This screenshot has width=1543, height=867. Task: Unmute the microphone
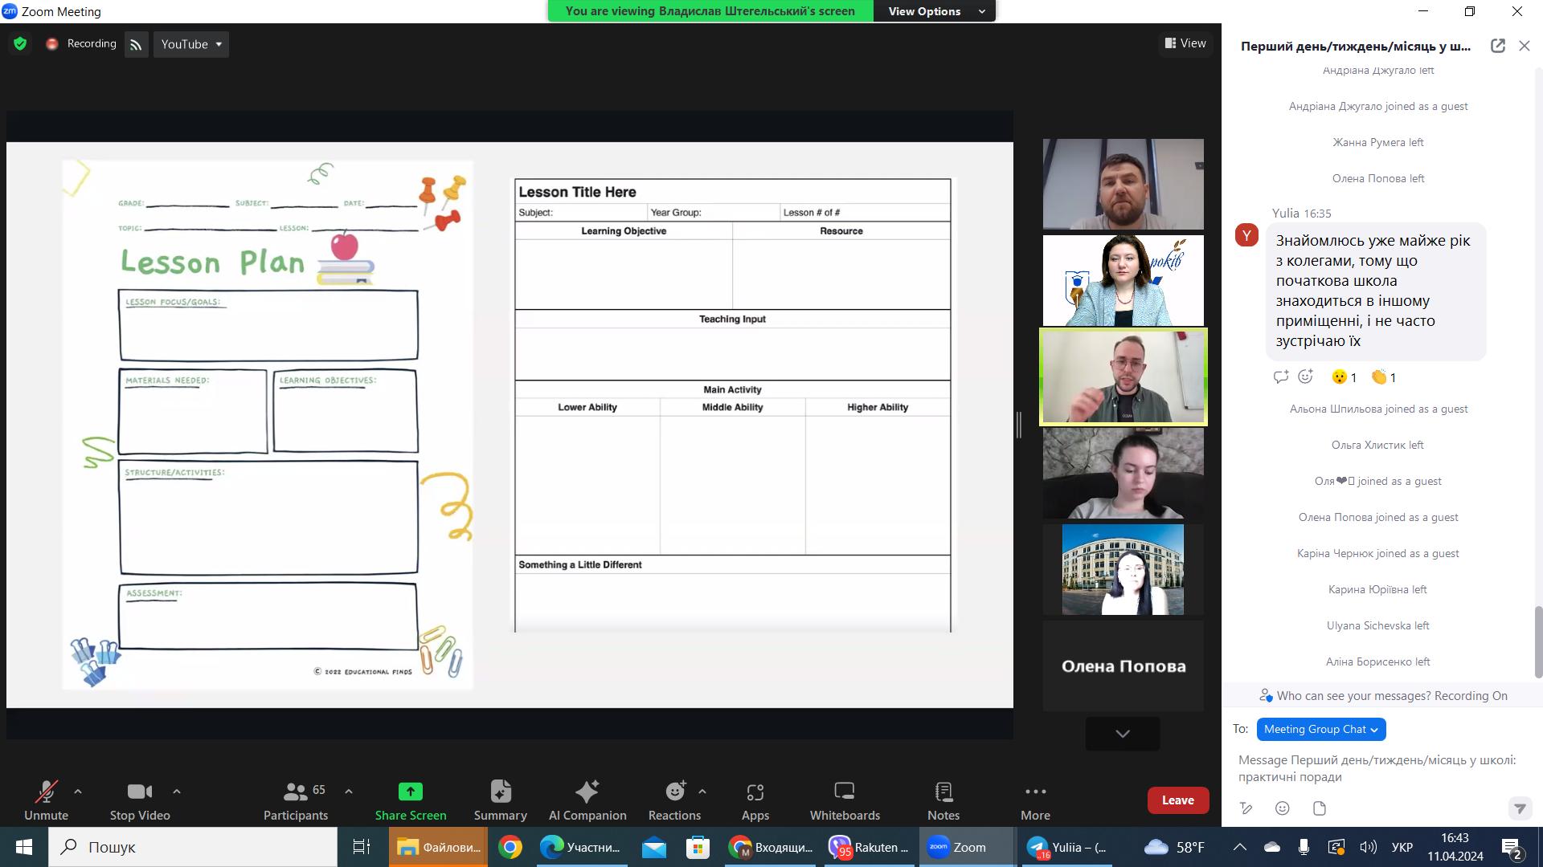click(46, 800)
